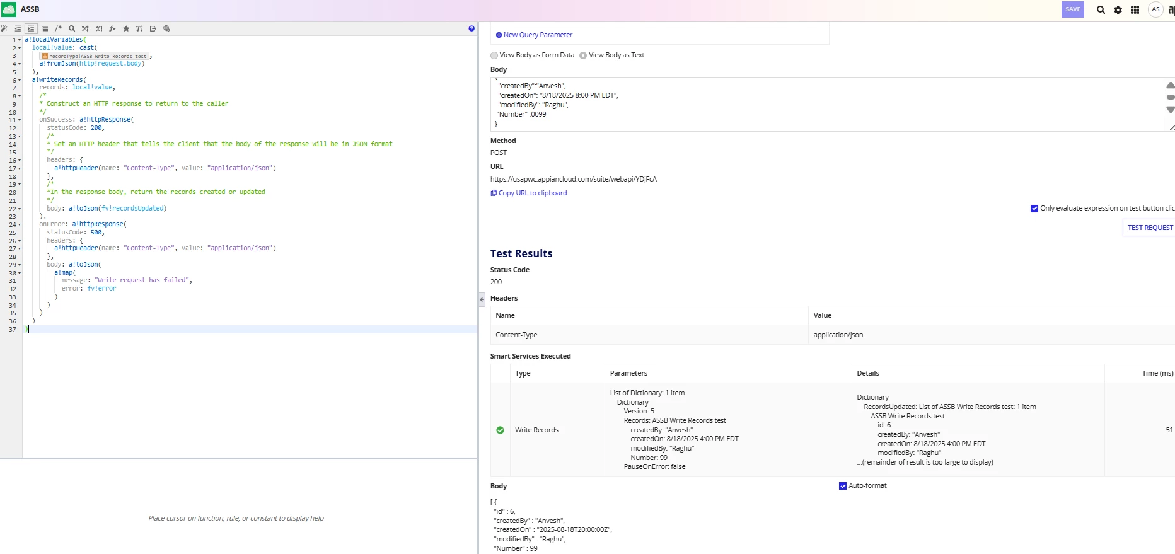Image resolution: width=1175 pixels, height=554 pixels.
Task: Click the x! rule input icon
Action: coord(99,28)
